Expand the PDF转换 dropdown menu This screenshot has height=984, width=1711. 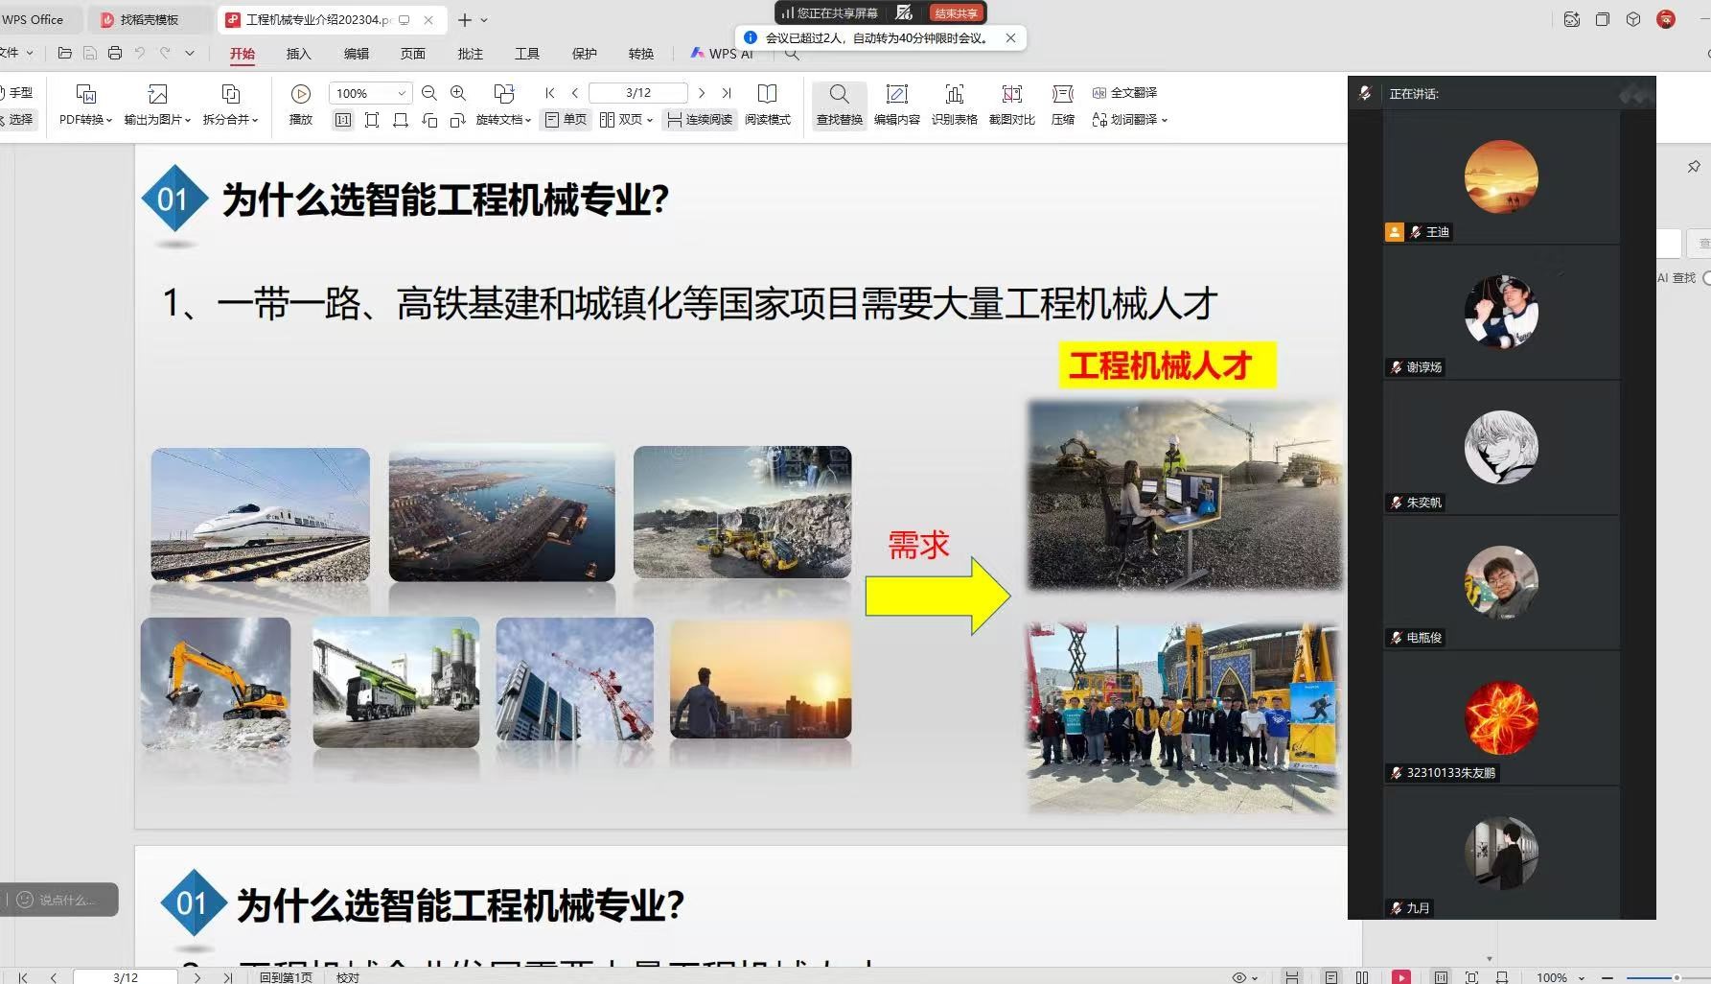[85, 120]
